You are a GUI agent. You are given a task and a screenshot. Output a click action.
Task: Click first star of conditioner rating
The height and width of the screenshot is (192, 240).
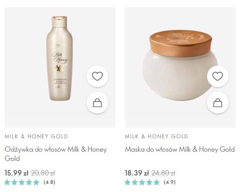pos(7,182)
